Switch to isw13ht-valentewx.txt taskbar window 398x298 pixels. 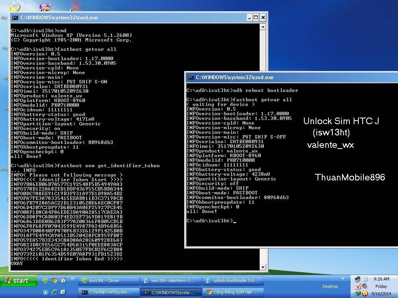point(171,281)
